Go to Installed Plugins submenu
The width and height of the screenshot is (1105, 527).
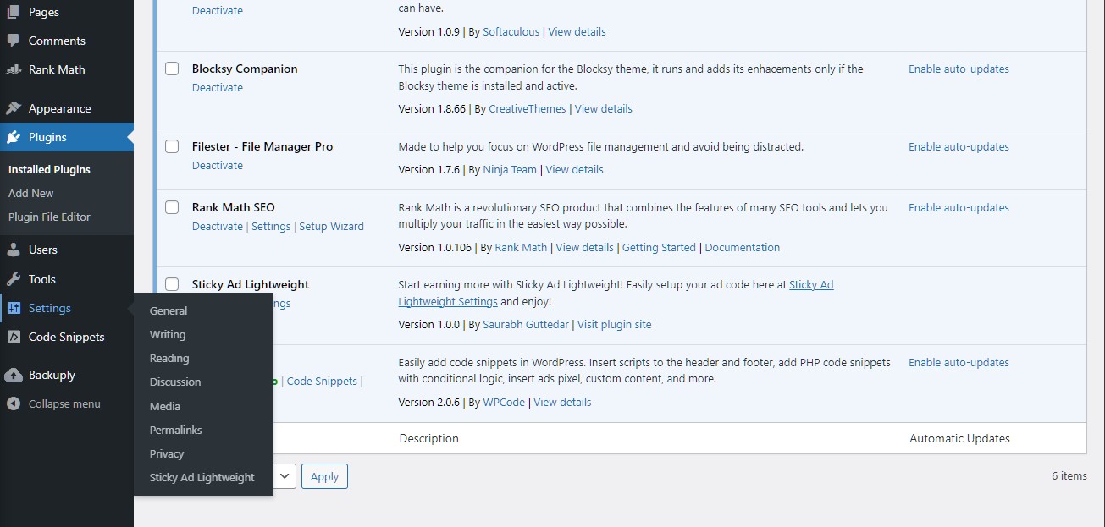pyautogui.click(x=49, y=169)
